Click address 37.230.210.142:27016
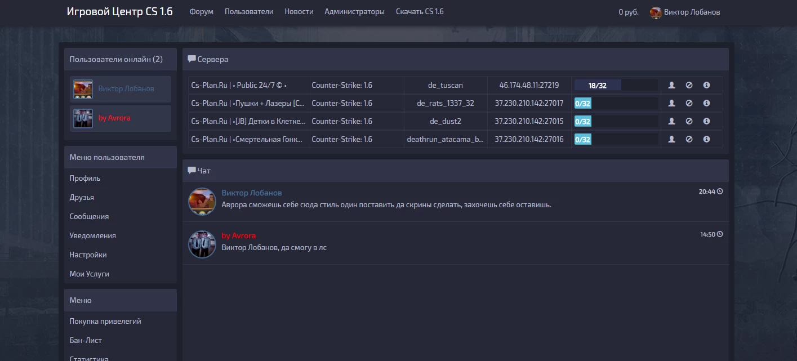The image size is (797, 361). click(x=529, y=140)
